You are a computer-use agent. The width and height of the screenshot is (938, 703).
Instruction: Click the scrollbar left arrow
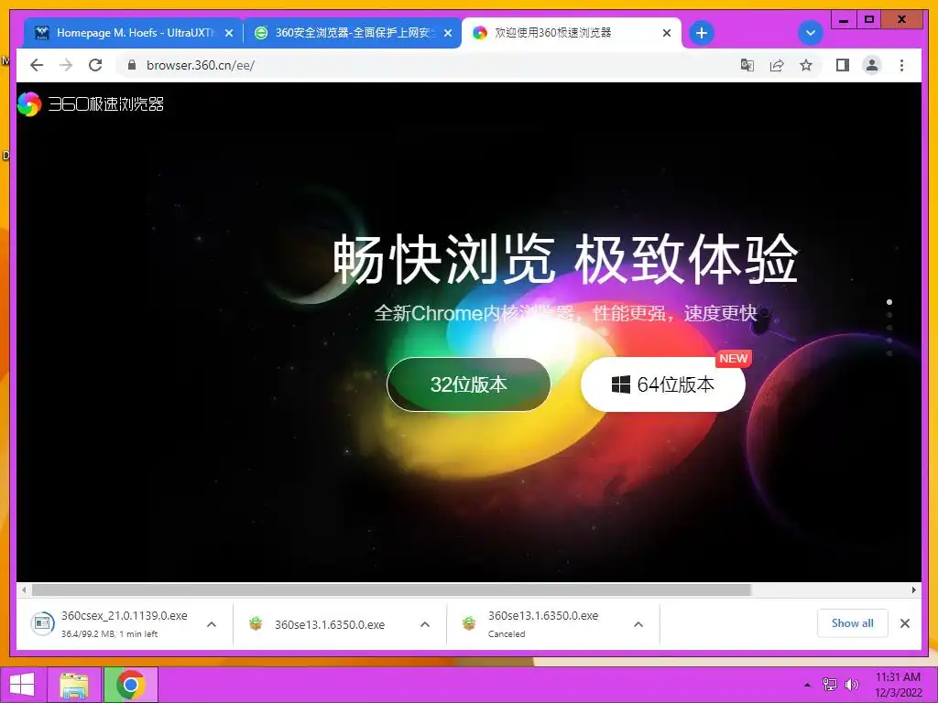pos(23,590)
